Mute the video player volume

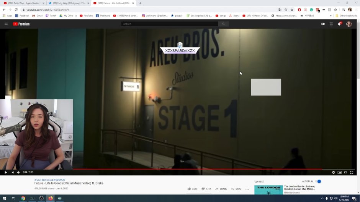tap(18, 173)
